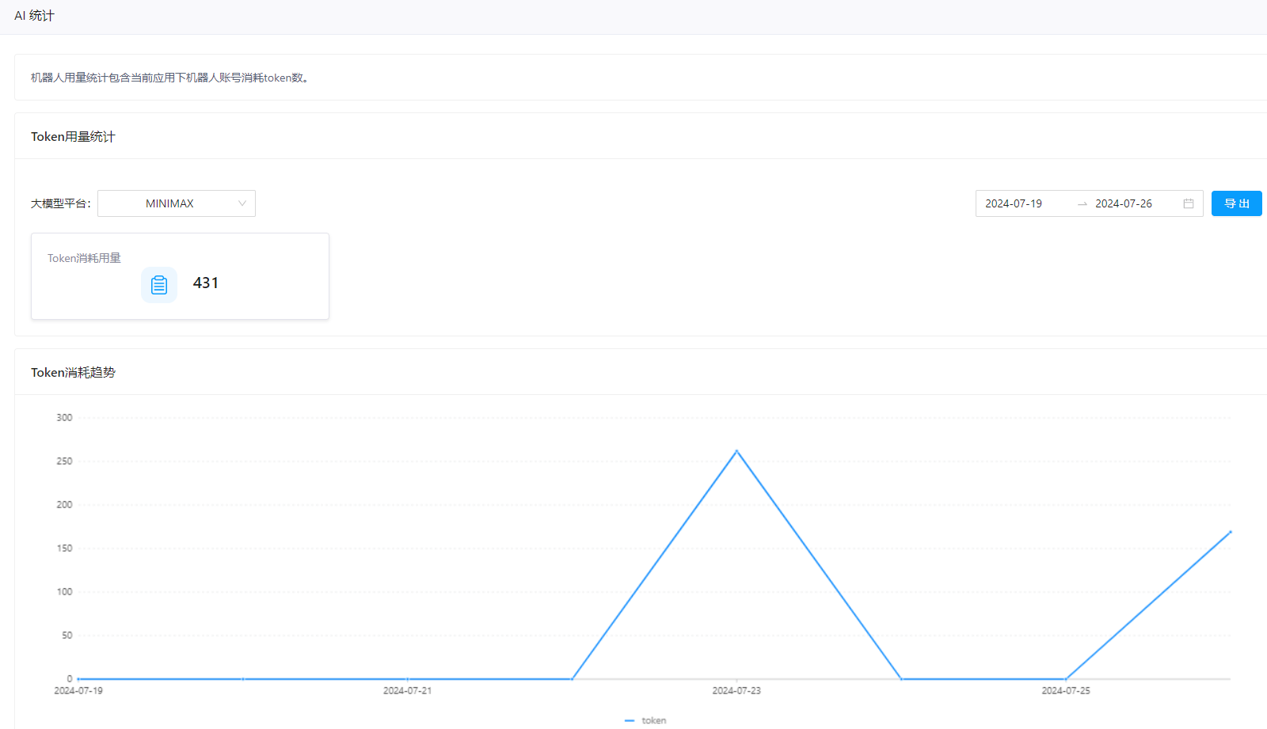Screen dimensions: 1267x729
Task: Open the calendar icon in date range
Action: click(1189, 203)
